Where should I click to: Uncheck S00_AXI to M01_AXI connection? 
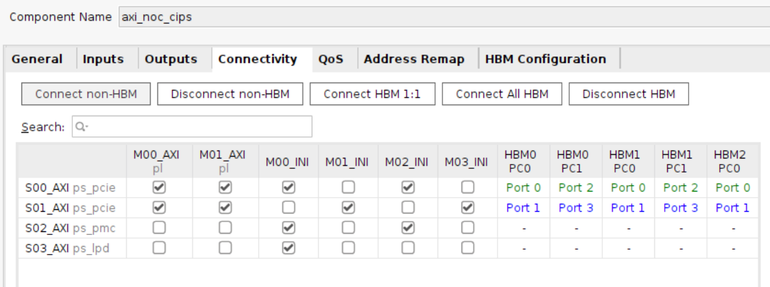coord(225,188)
